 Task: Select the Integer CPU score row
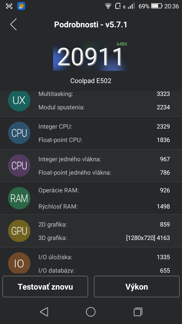[x=104, y=127]
